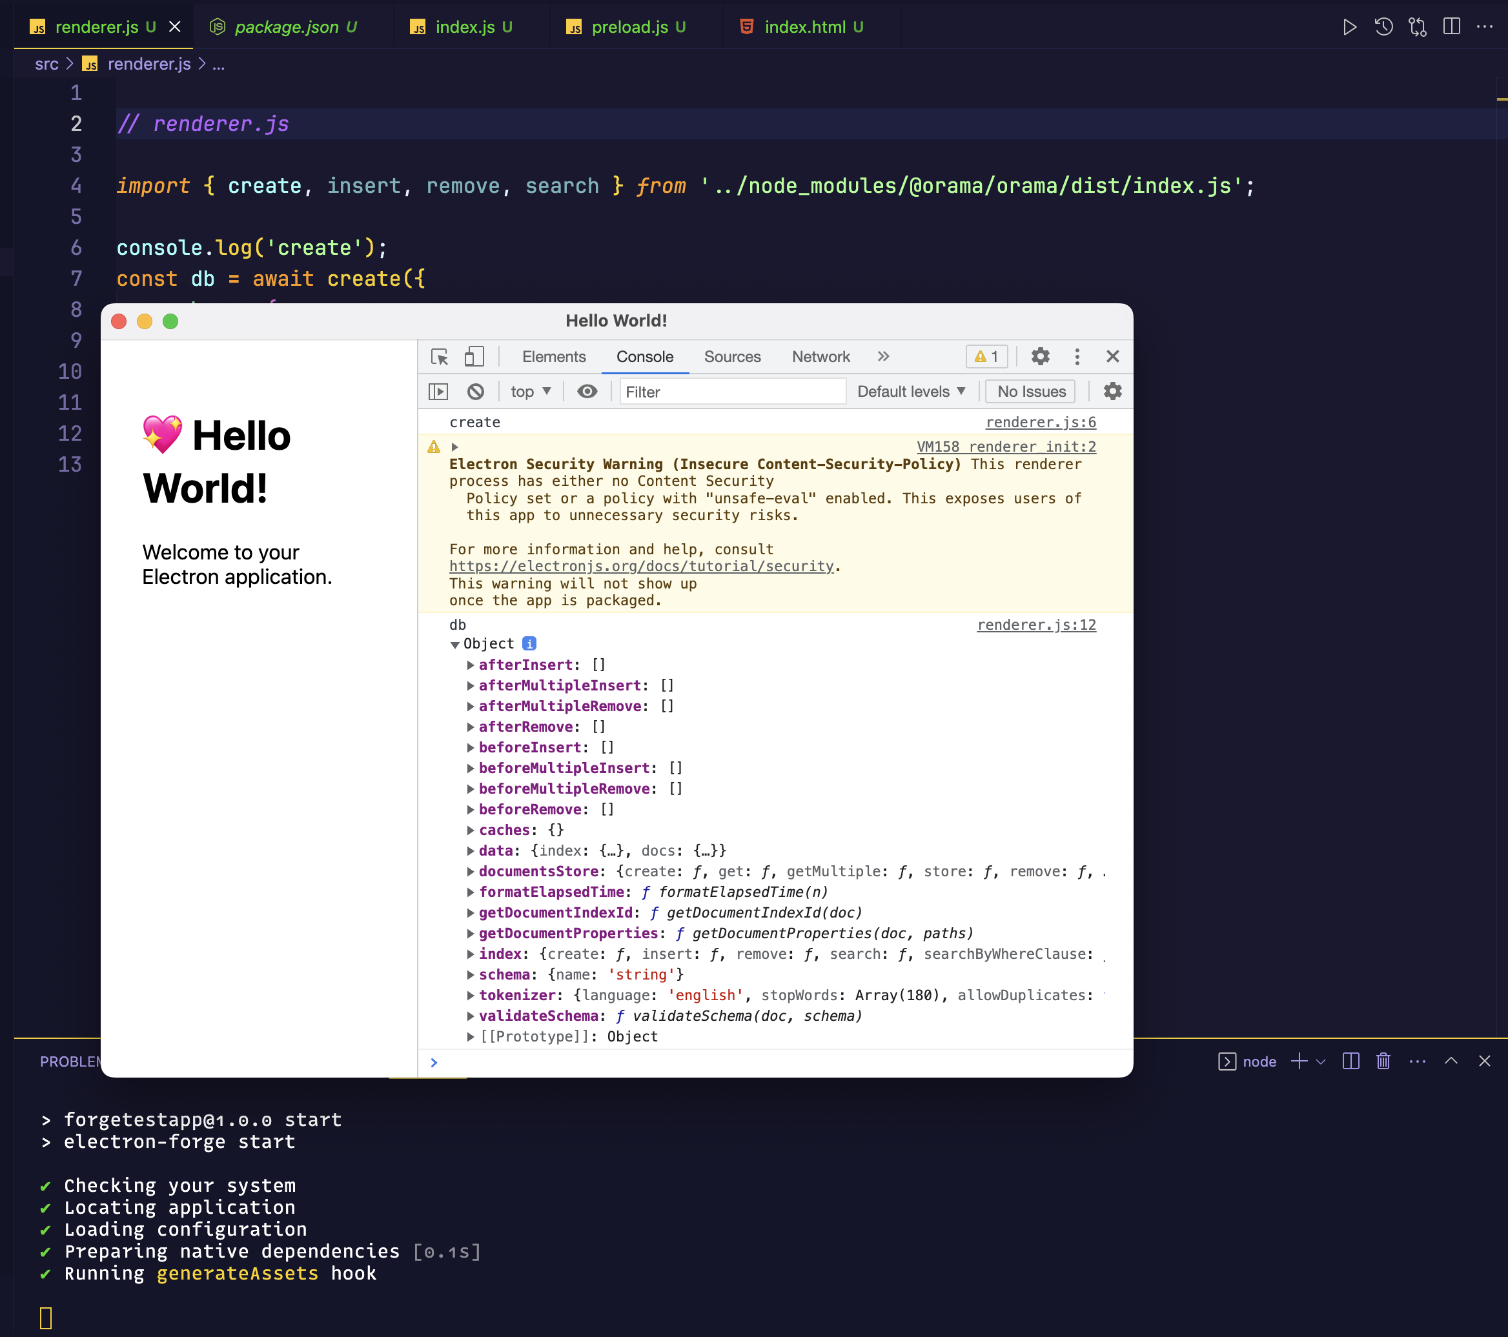Click inside the console Filter field
The image size is (1508, 1337).
click(733, 392)
